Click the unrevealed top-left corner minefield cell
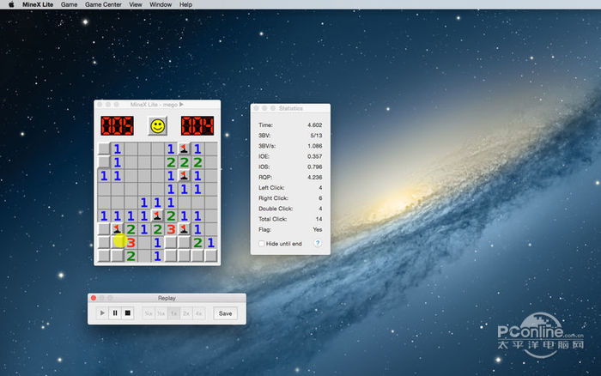601x376 pixels. [x=104, y=149]
